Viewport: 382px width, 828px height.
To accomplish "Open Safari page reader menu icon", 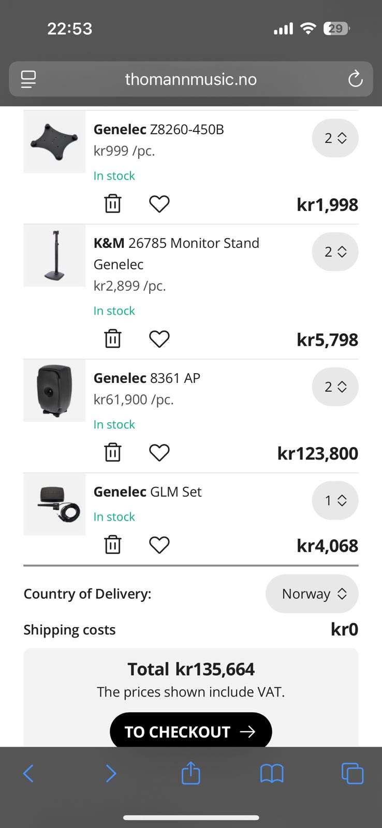I will point(28,79).
